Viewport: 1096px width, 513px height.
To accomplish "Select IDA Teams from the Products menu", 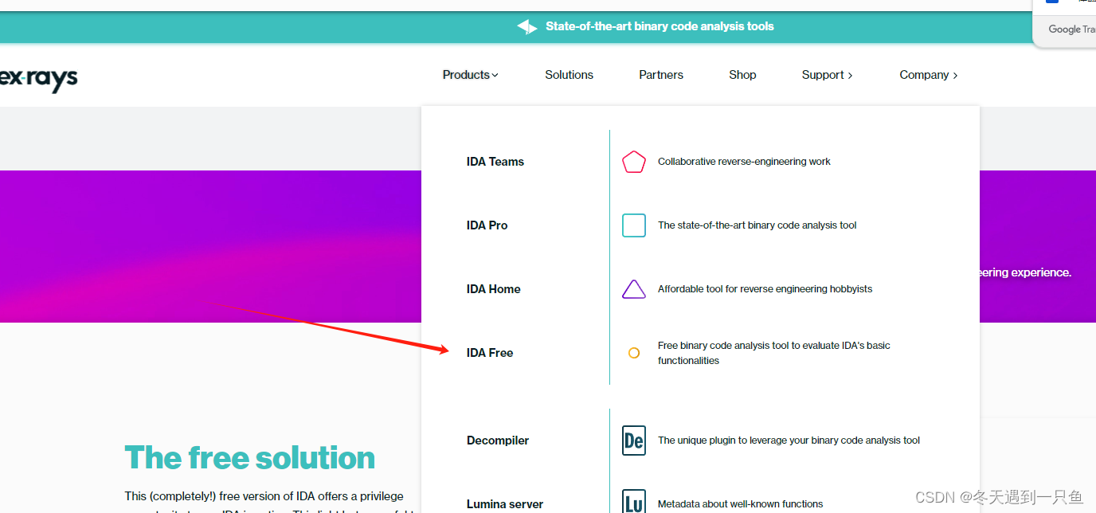I will click(495, 162).
